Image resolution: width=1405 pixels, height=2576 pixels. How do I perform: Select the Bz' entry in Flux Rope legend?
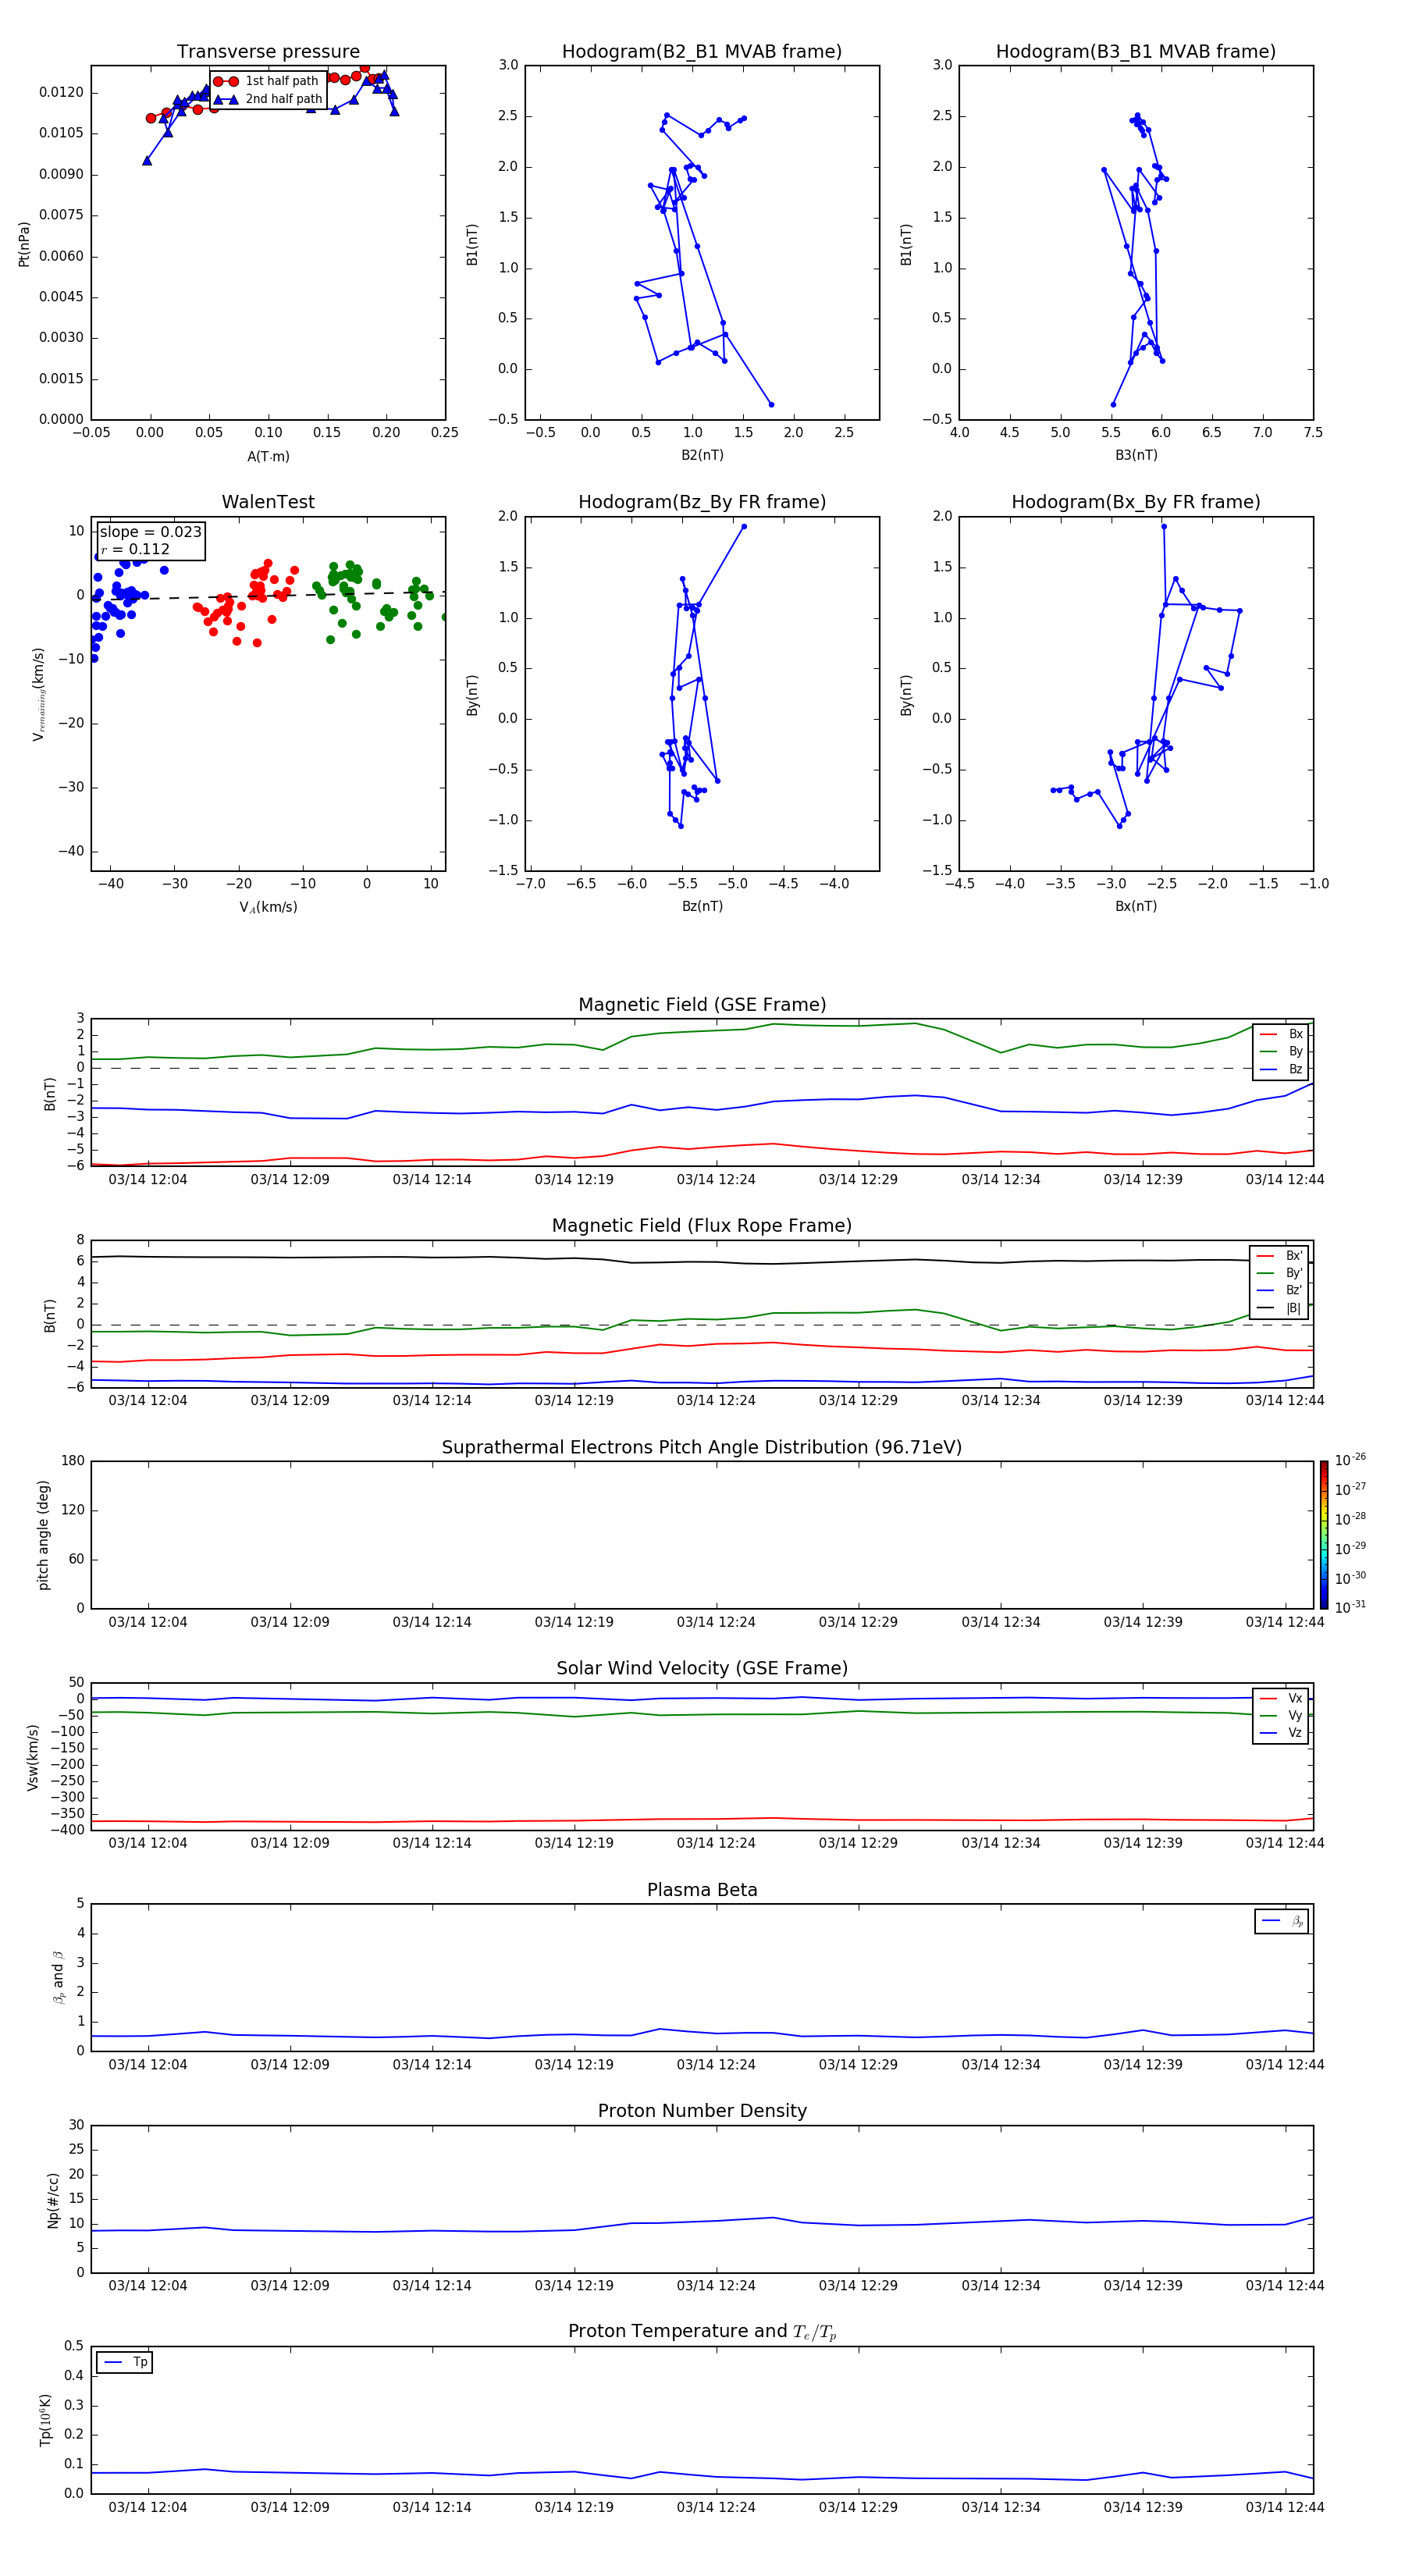[1279, 1290]
